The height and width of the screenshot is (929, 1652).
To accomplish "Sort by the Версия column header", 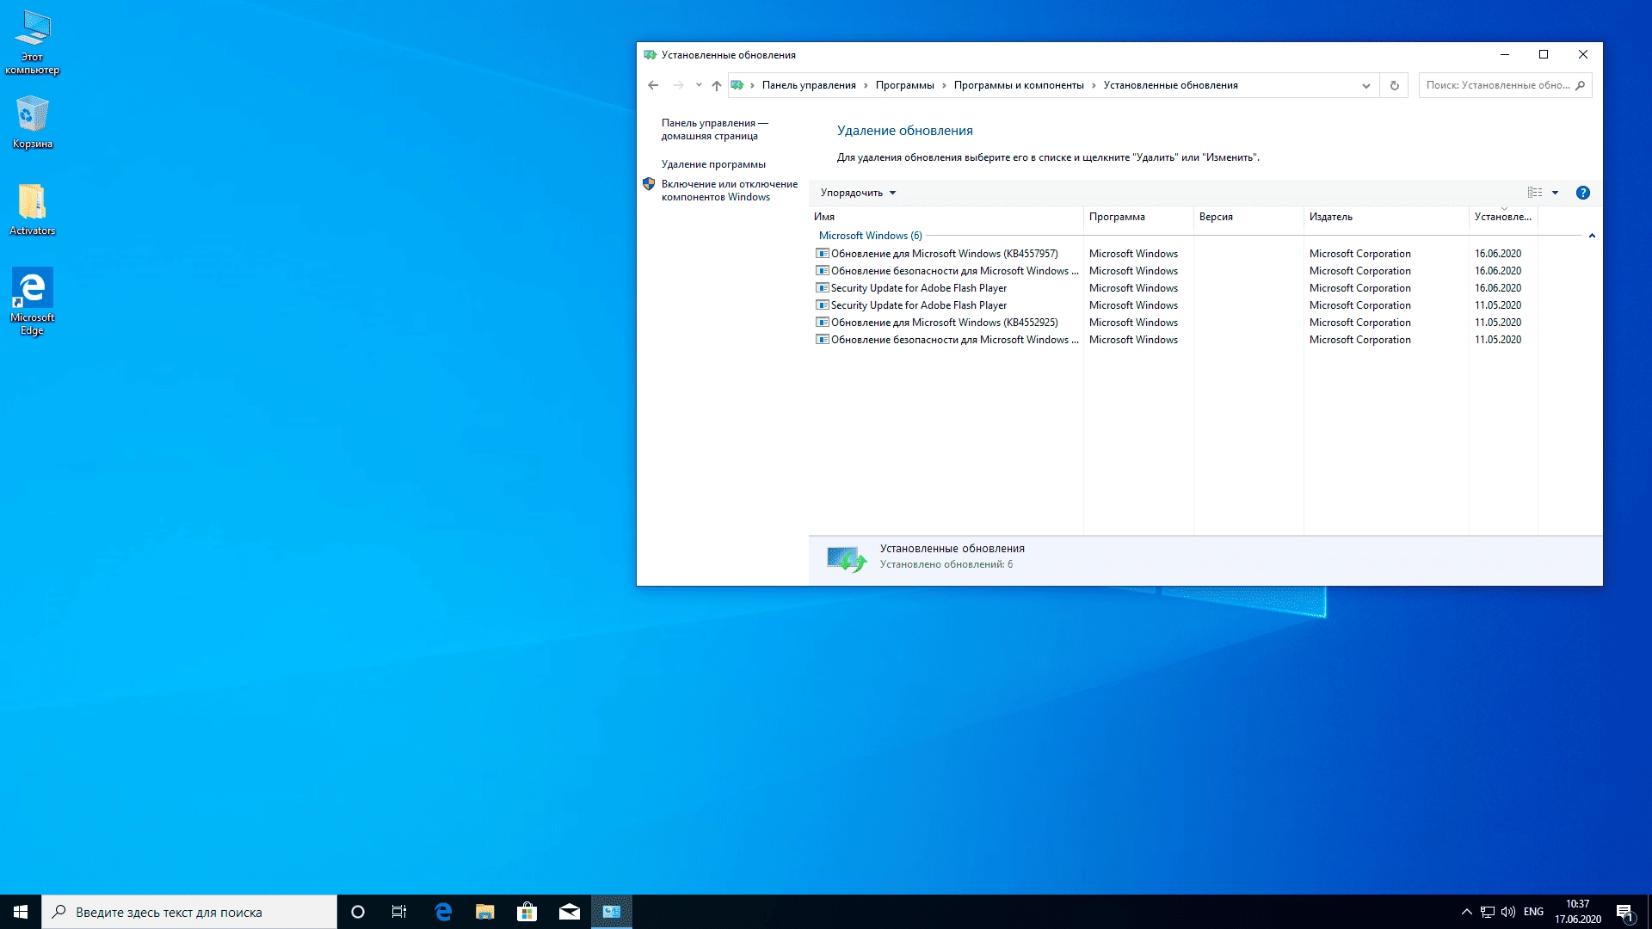I will point(1248,217).
